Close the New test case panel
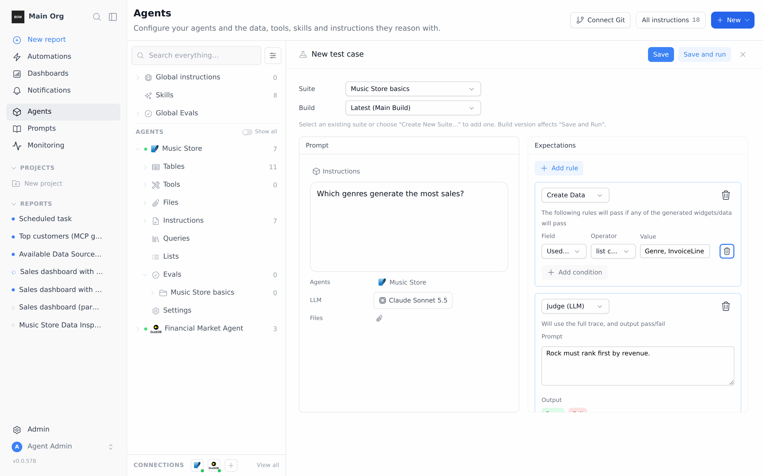 click(743, 54)
